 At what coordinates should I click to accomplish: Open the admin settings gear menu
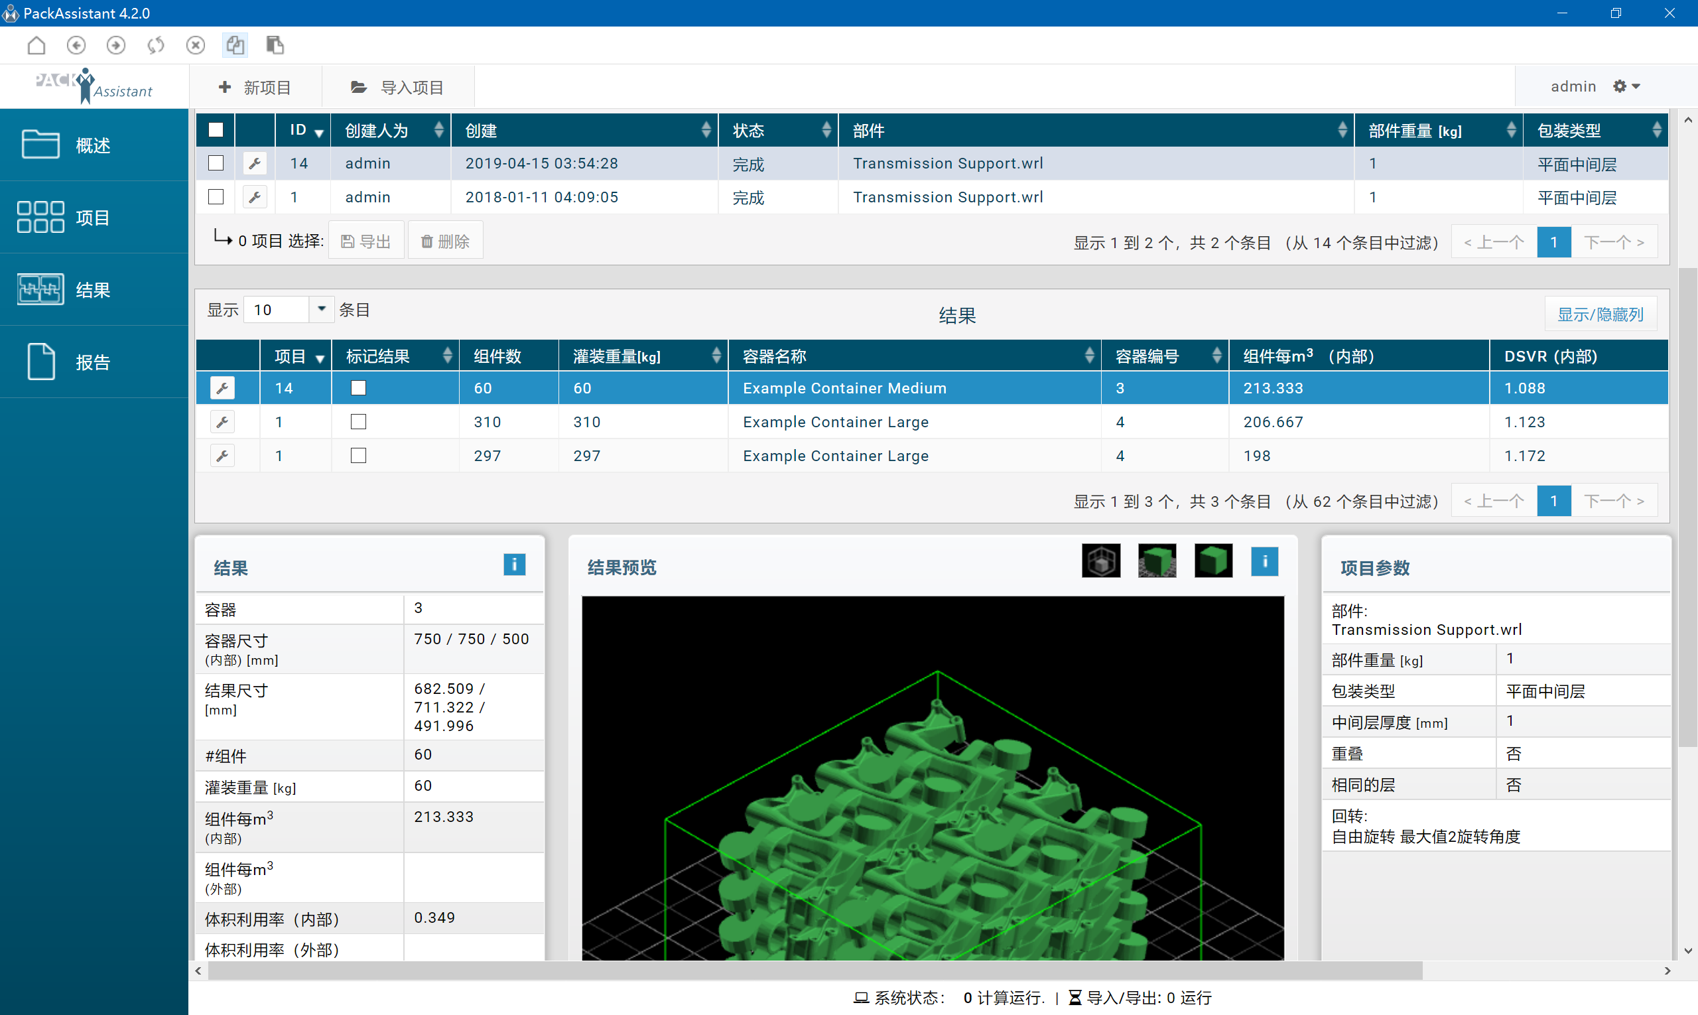pyautogui.click(x=1626, y=86)
